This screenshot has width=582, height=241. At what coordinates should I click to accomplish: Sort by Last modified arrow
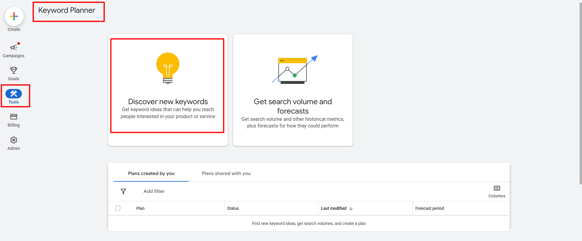[351, 209]
